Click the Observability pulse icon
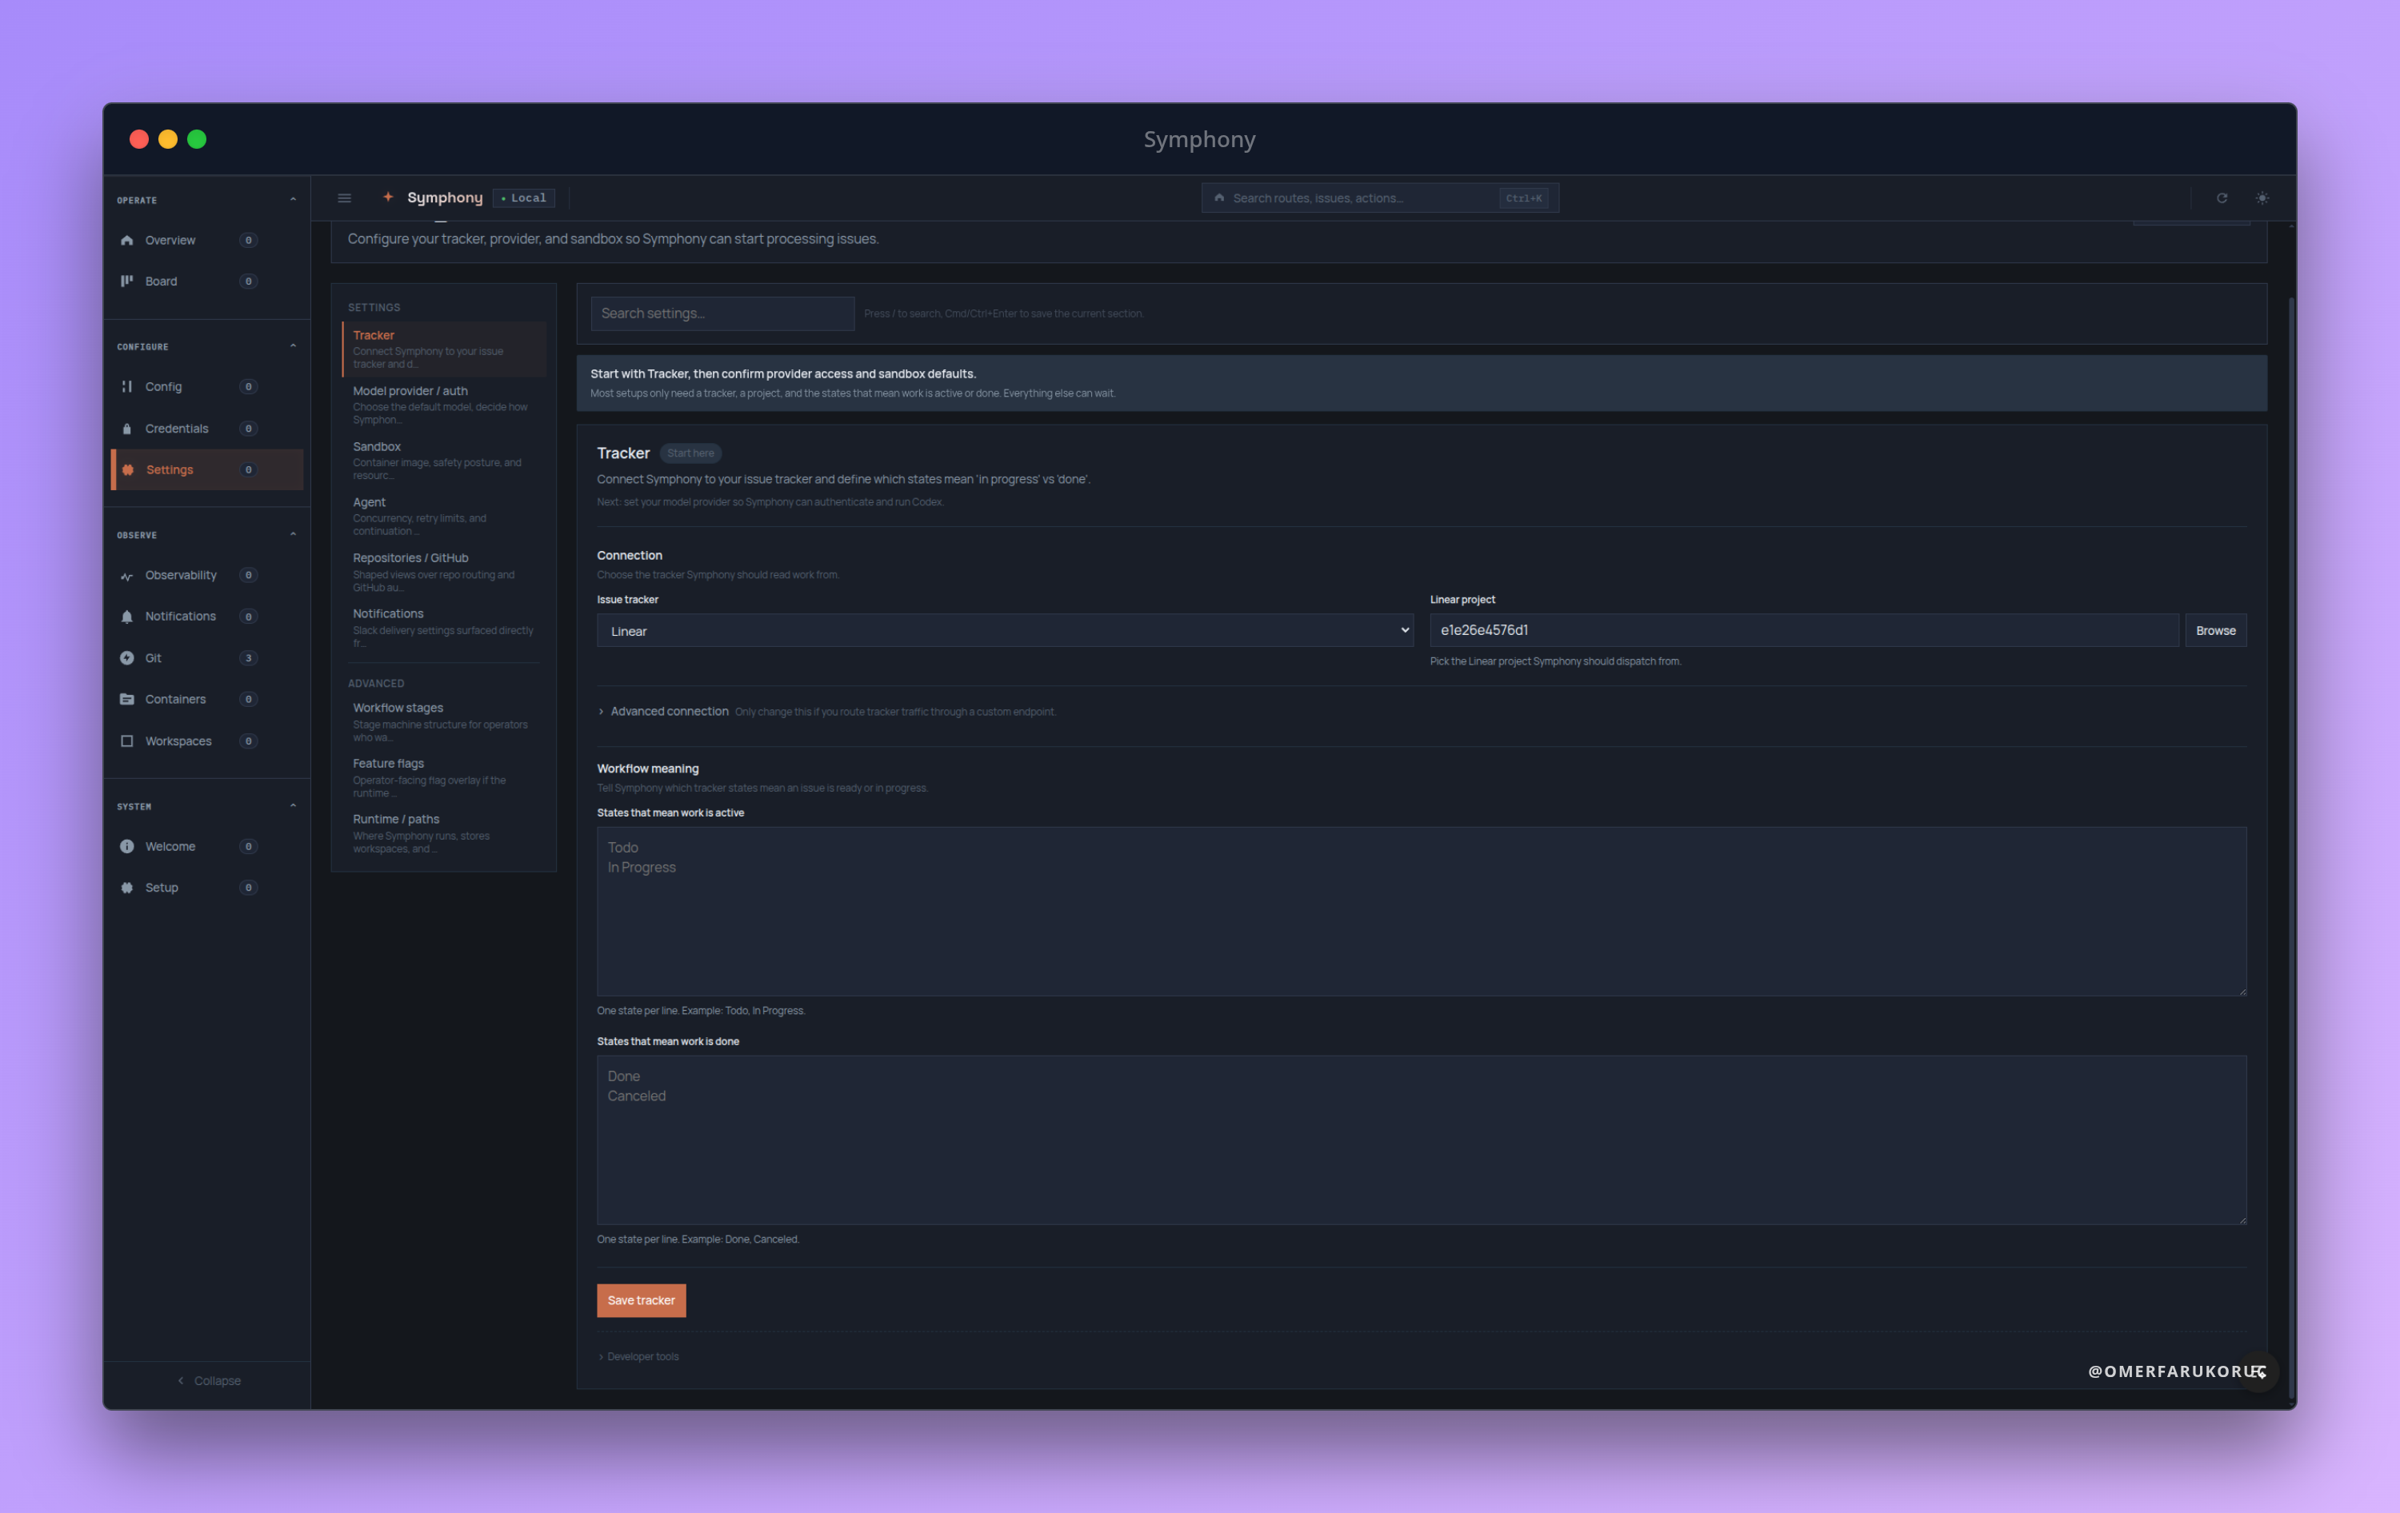Image resolution: width=2400 pixels, height=1513 pixels. pyautogui.click(x=126, y=576)
